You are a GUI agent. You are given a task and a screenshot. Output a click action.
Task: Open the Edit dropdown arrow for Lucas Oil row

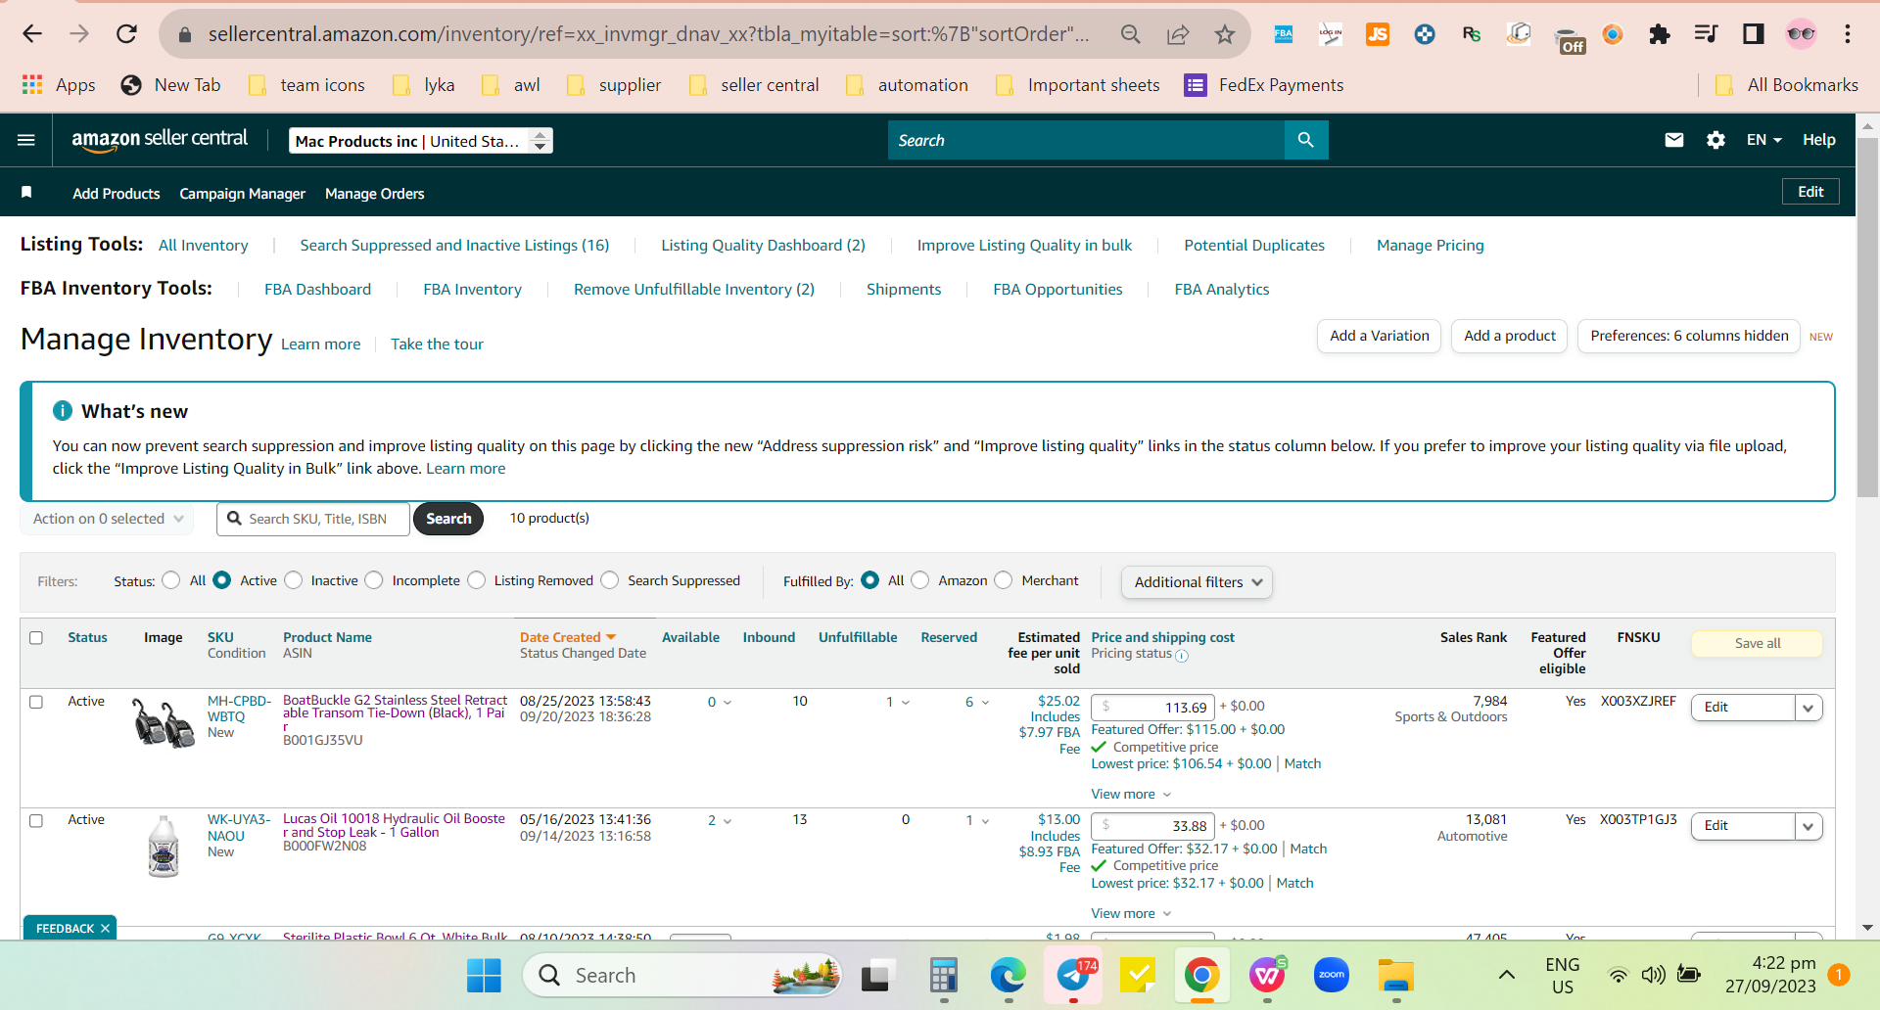1809,826
